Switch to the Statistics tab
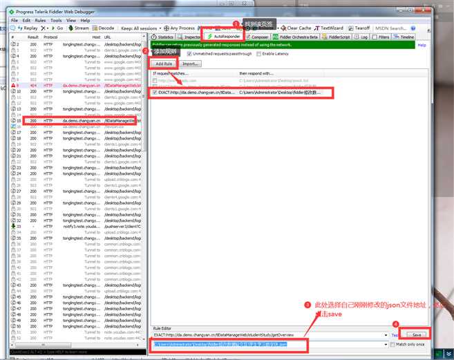The image size is (454, 360). [162, 37]
